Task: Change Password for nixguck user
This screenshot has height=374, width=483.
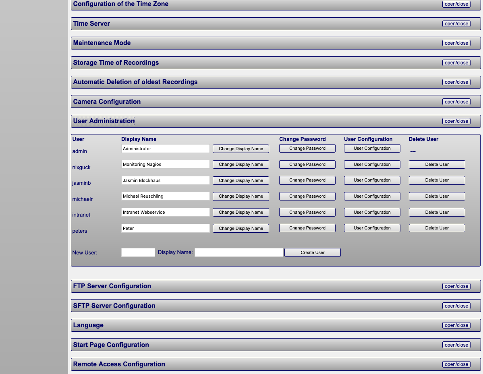Action: coord(307,164)
